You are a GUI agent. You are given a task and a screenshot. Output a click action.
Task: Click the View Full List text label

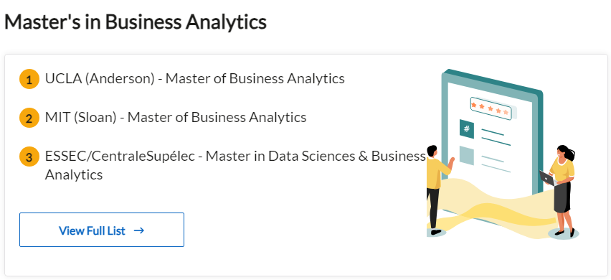coord(92,230)
